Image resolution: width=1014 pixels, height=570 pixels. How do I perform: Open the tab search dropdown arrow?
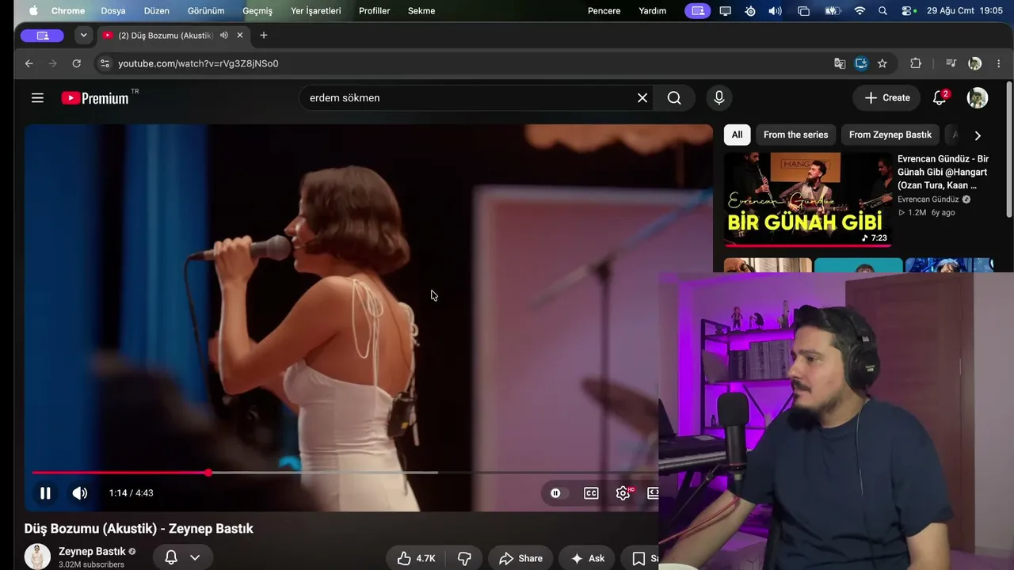(83, 35)
